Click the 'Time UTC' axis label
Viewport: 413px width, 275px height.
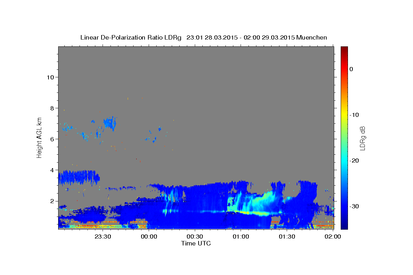[x=196, y=243]
